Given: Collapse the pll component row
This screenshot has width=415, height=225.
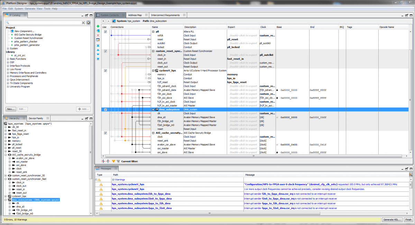Looking at the screenshot, I should (x=153, y=31).
